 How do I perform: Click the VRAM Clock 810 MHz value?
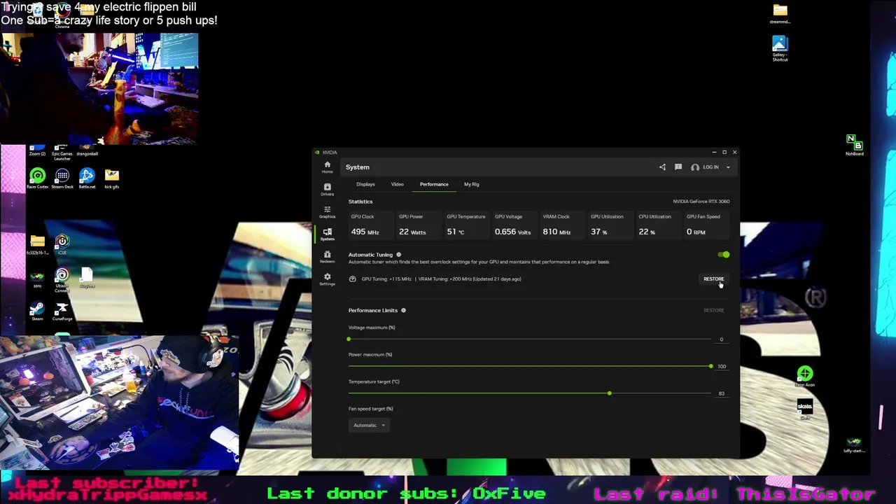[556, 232]
